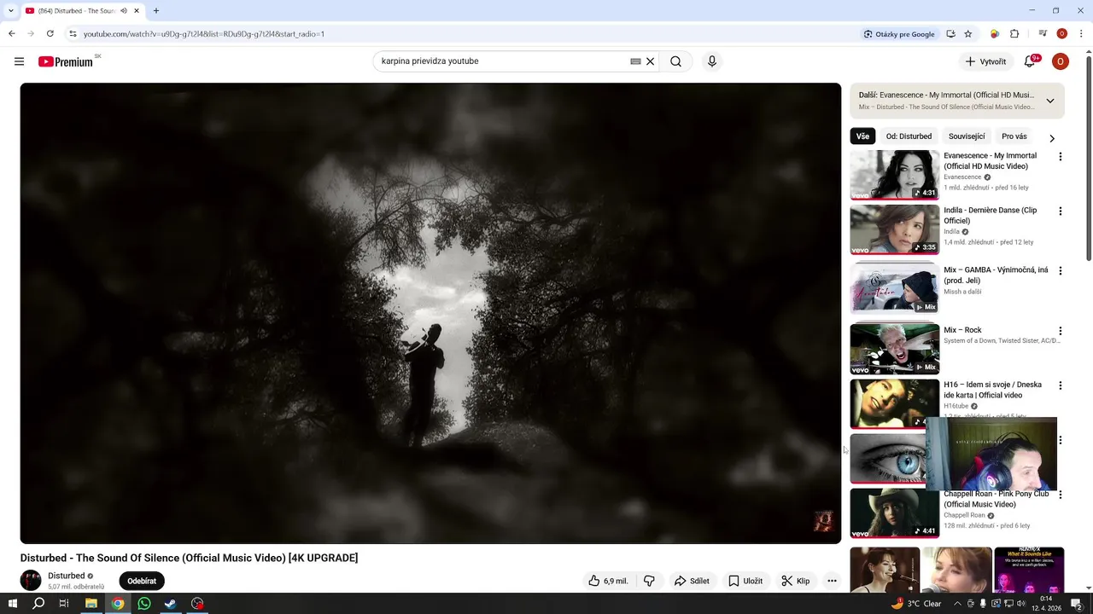The width and height of the screenshot is (1093, 614).
Task: Open Otázky pre Google lens button
Action: click(898, 34)
